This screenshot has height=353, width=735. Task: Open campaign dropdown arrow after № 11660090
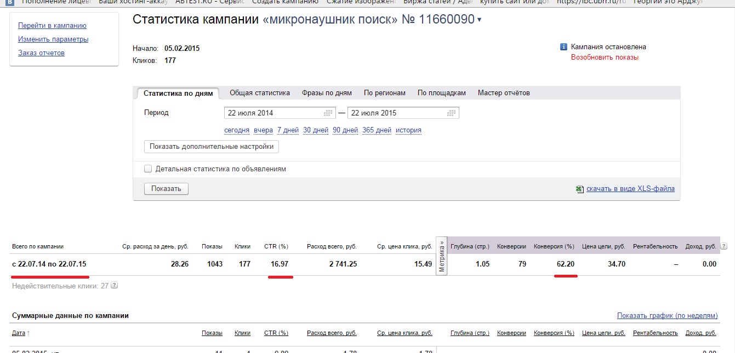[x=480, y=21]
